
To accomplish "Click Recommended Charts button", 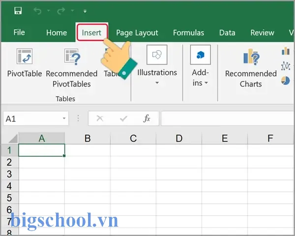I will click(251, 68).
